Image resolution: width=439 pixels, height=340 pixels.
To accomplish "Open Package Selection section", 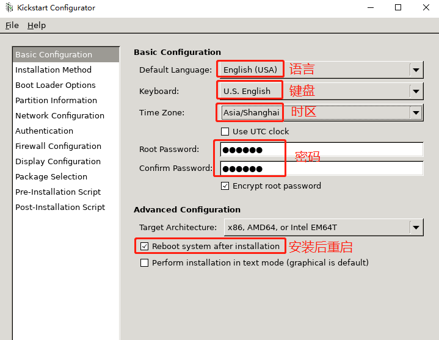I will [x=66, y=176].
